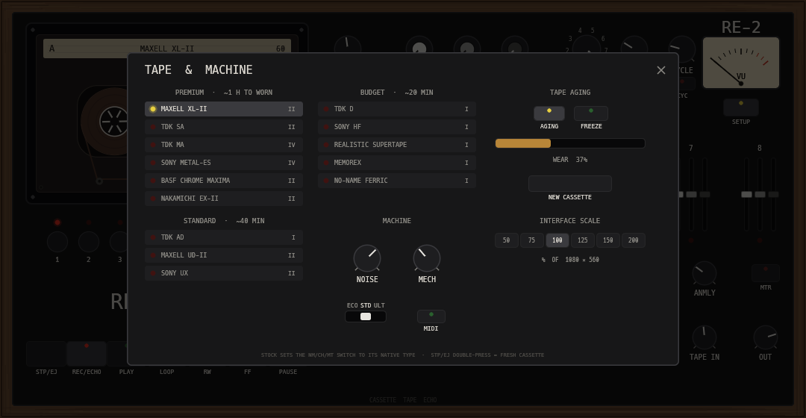Select Memorex tape
Screen dimensions: 806x418
click(397, 163)
